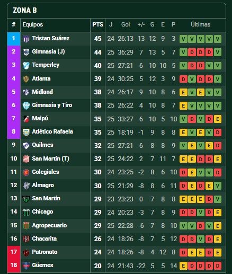Image resolution: width=232 pixels, height=274 pixels.
Task: Click Tristan Suárez's most recent V result badge
Action: [218, 39]
